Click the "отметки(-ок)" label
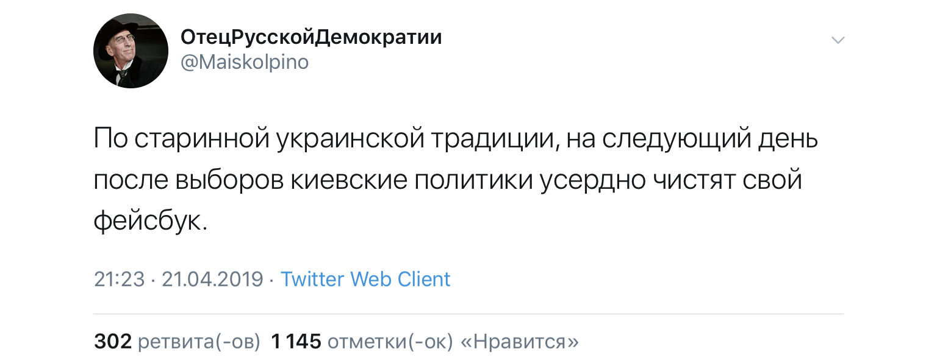The height and width of the screenshot is (363, 937). [x=390, y=342]
